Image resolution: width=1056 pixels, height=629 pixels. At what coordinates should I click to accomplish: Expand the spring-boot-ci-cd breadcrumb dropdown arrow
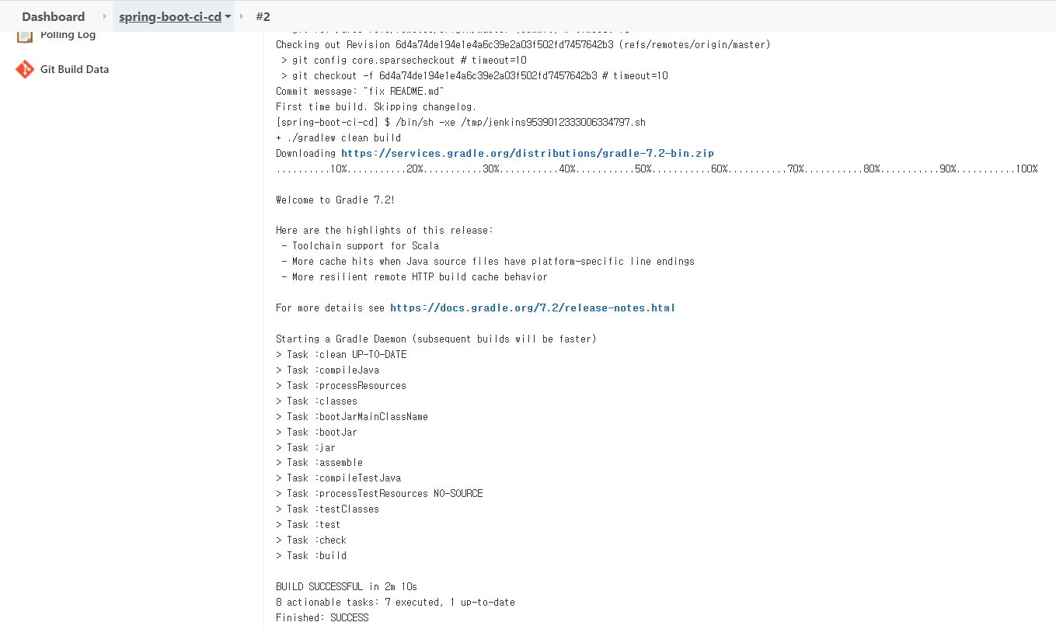pyautogui.click(x=228, y=16)
